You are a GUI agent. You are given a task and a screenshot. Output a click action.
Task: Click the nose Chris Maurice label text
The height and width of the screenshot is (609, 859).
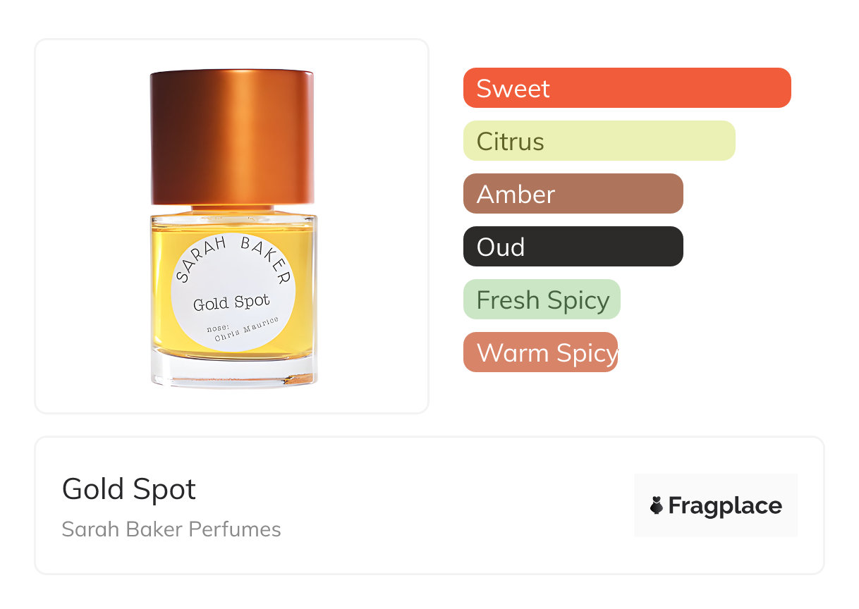click(x=243, y=329)
